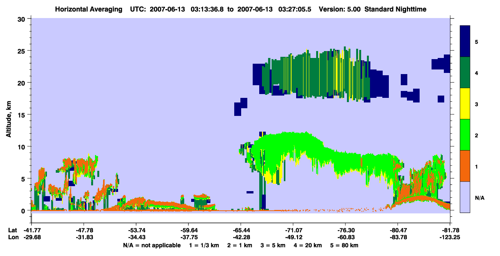The width and height of the screenshot is (500, 256).
Task: Click the latitude value -71.07
Action: (x=293, y=230)
